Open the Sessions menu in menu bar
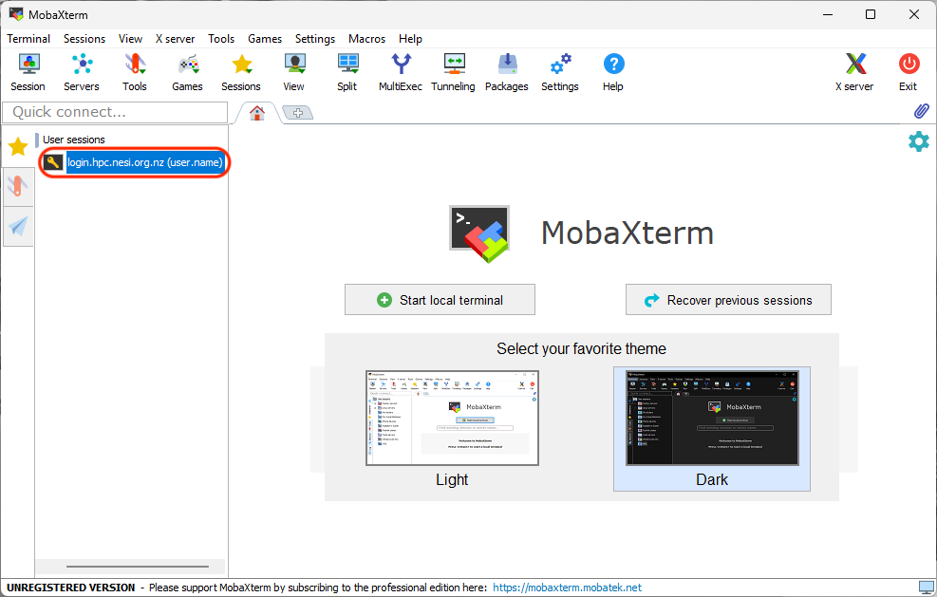Image resolution: width=937 pixels, height=597 pixels. click(x=84, y=39)
